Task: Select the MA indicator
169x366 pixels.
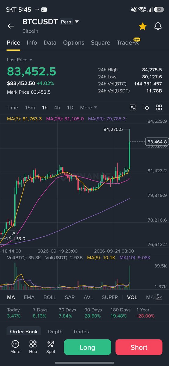Action: pyautogui.click(x=11, y=297)
